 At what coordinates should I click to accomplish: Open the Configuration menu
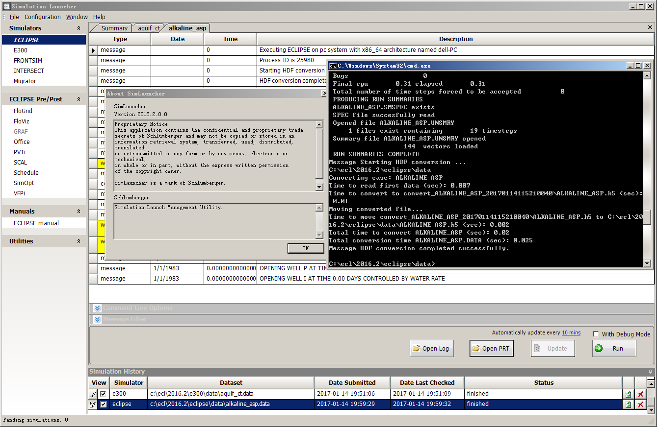pos(43,17)
